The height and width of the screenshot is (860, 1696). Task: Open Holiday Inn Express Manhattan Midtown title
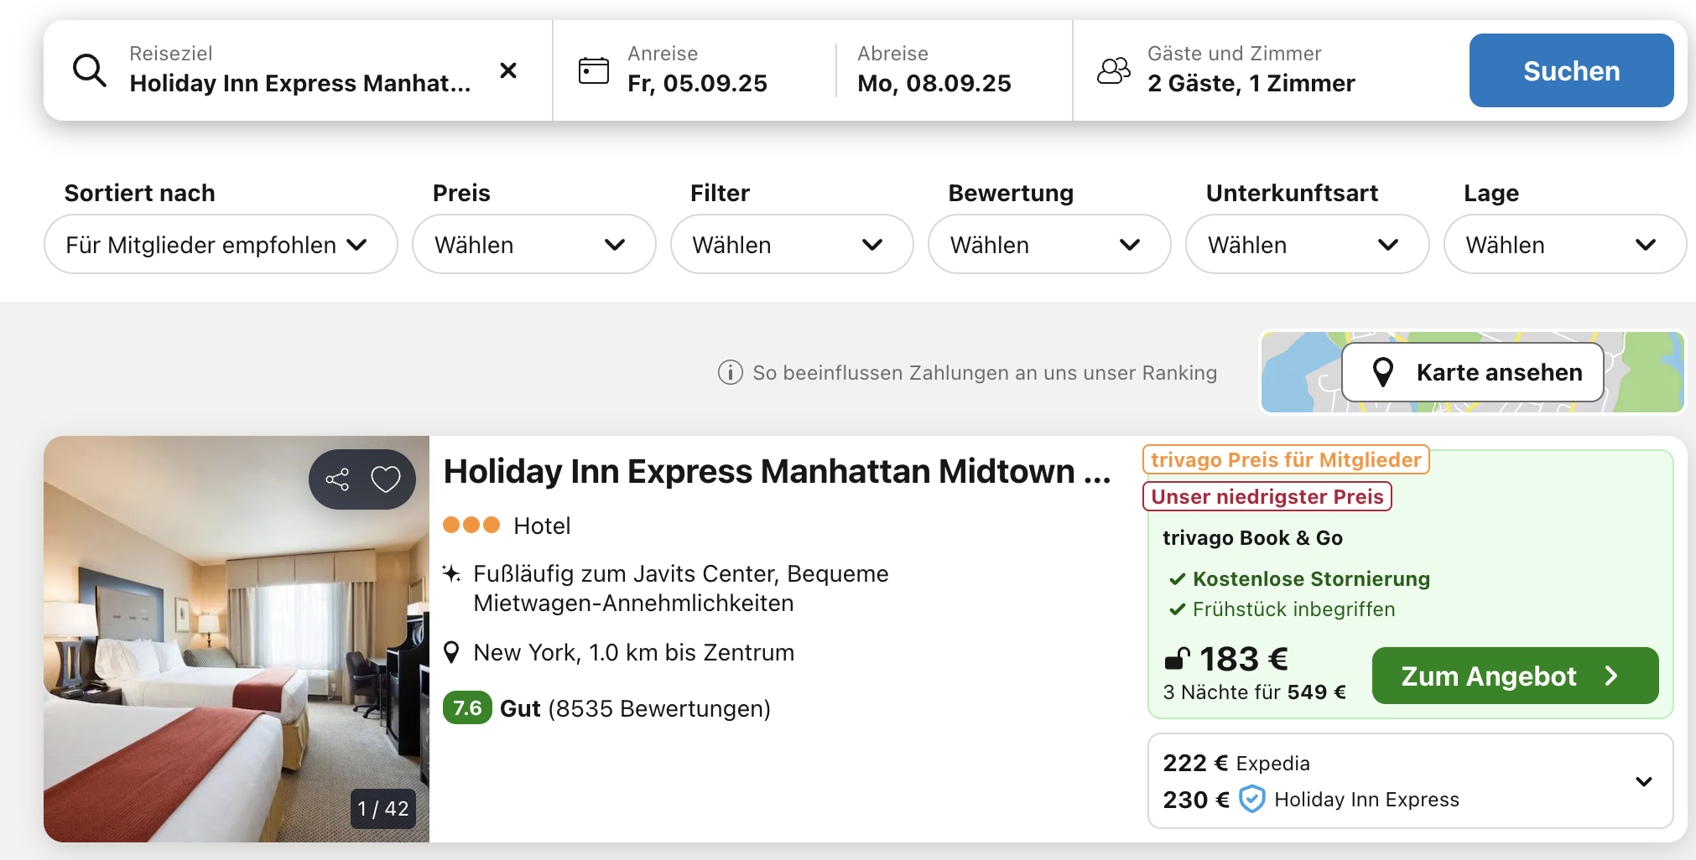tap(777, 471)
